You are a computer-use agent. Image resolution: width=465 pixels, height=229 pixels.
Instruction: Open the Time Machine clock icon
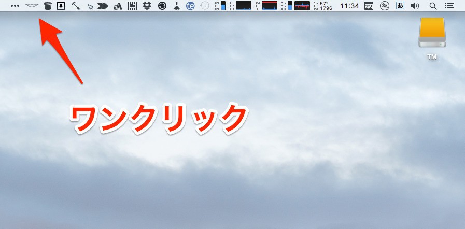[205, 6]
